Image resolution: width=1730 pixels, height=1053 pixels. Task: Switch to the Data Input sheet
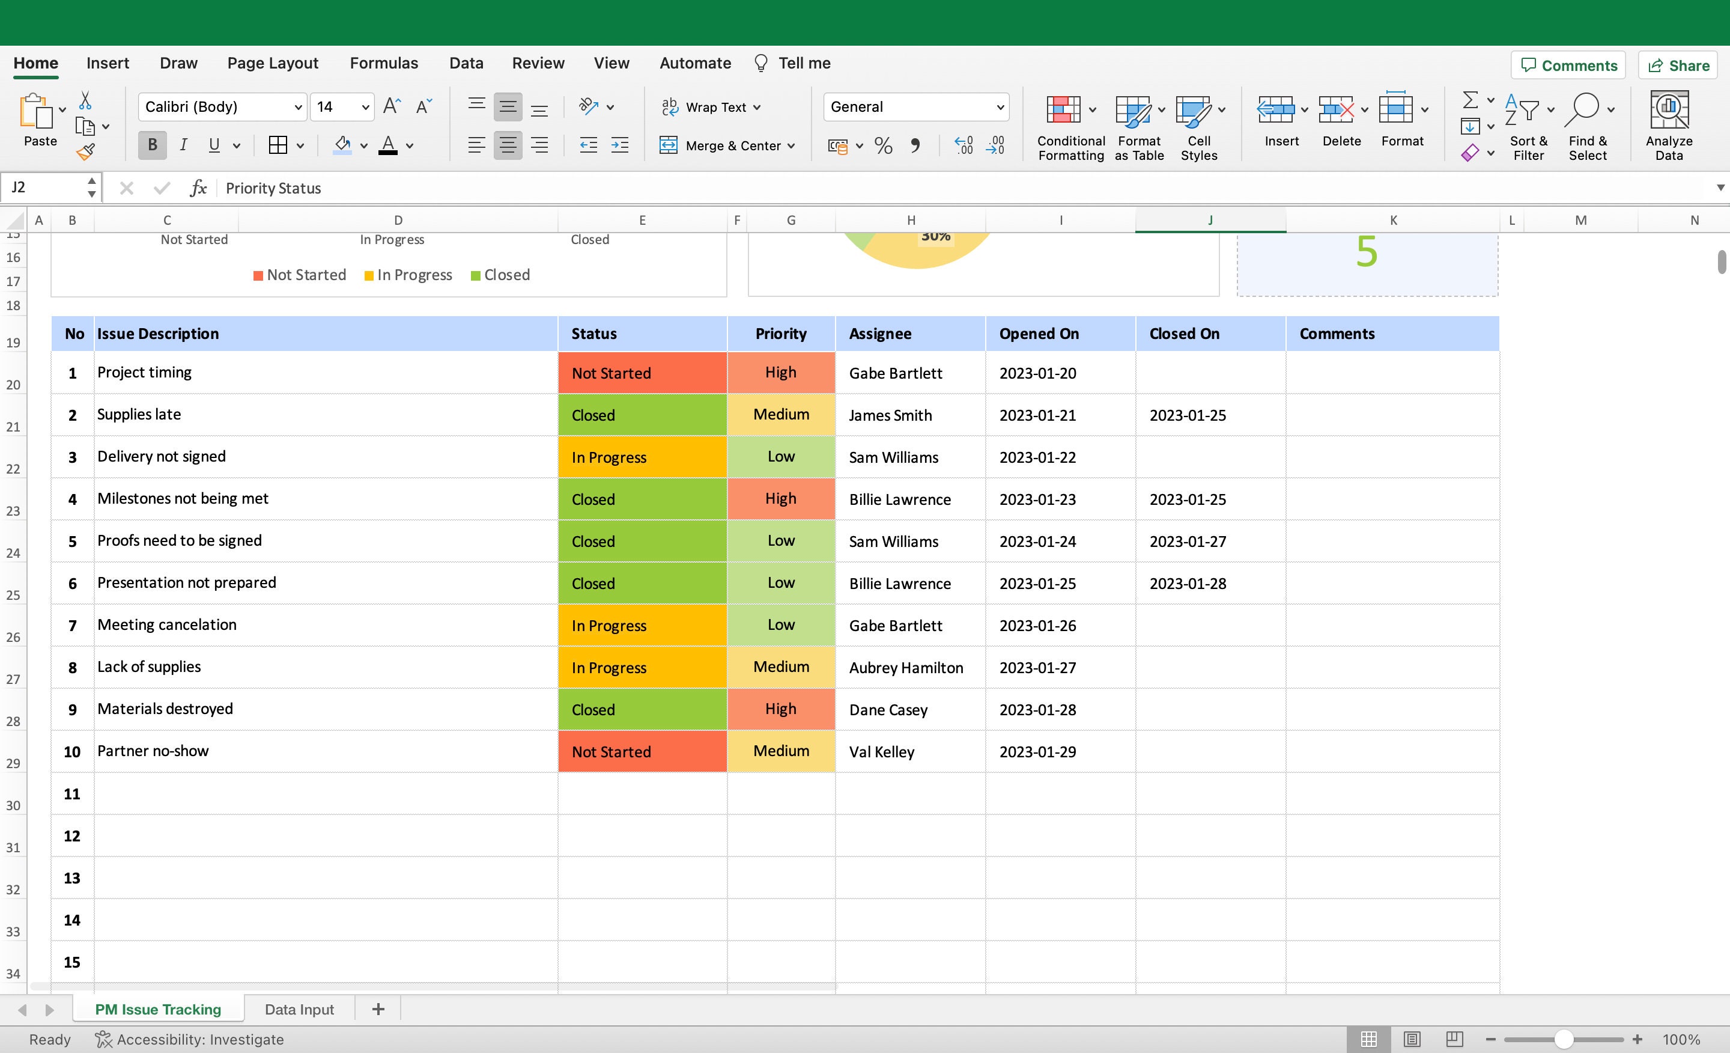(299, 1009)
